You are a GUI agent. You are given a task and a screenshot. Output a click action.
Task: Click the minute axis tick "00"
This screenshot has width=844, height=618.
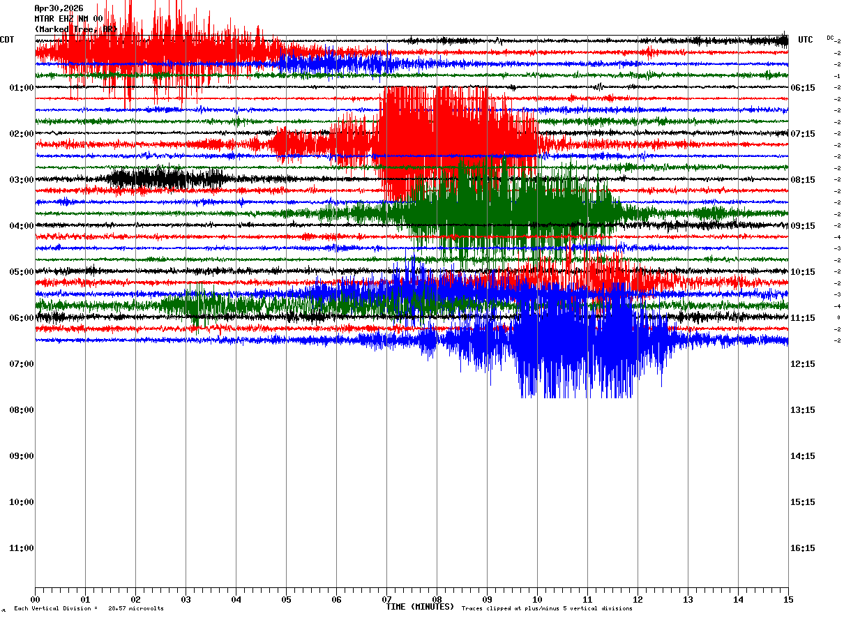coord(35,599)
